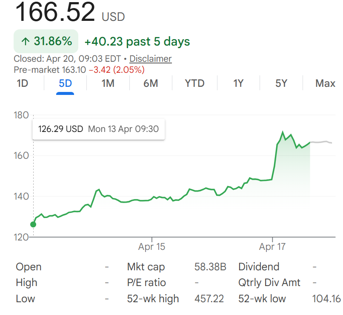Viewport: 343px width, 315px height.
Task: Switch to YTD chart view
Action: point(194,83)
